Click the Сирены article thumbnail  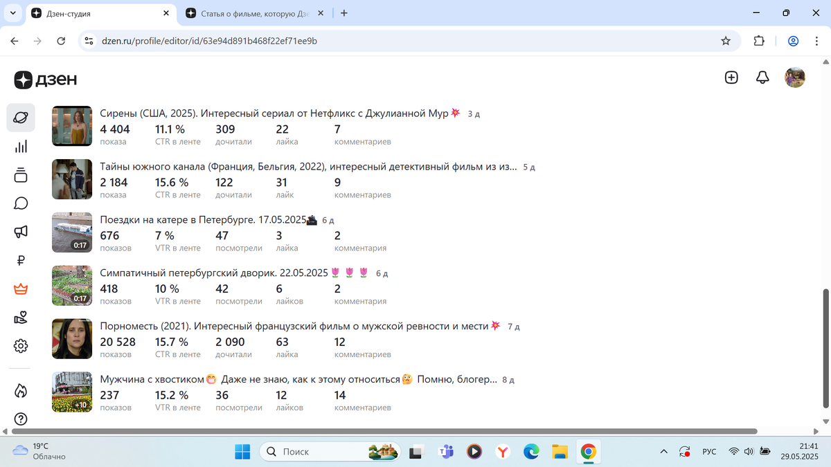(x=72, y=126)
